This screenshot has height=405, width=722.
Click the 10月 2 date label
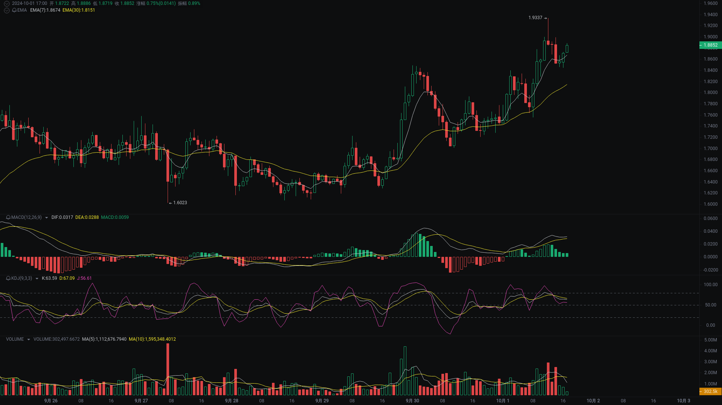593,401
